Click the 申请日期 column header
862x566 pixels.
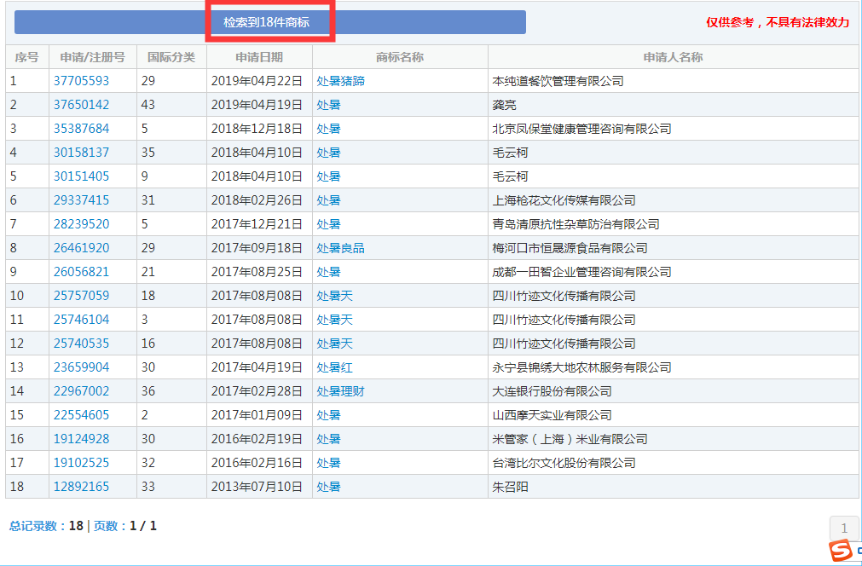tap(259, 57)
